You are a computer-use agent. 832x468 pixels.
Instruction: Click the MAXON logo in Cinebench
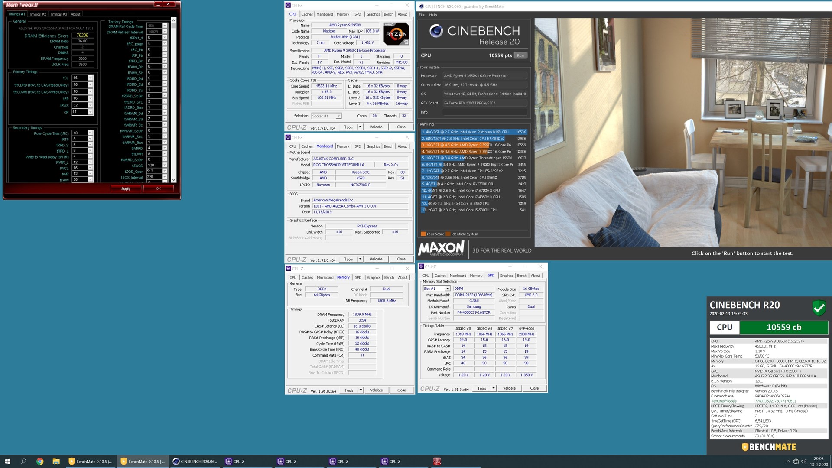[x=441, y=249]
